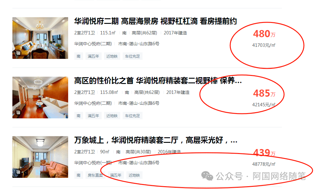Screen dimensions: 316x189
Task: Click VR icon on second listing photo
Action: click(x=18, y=112)
